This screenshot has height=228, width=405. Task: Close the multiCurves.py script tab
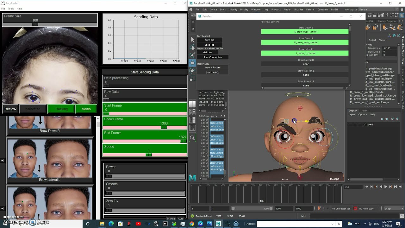[216, 116]
